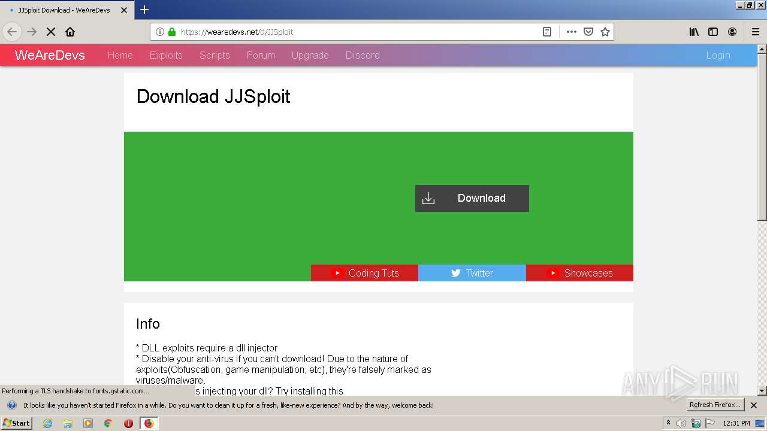Click the network tray icon
The height and width of the screenshot is (431, 767).
point(696,423)
